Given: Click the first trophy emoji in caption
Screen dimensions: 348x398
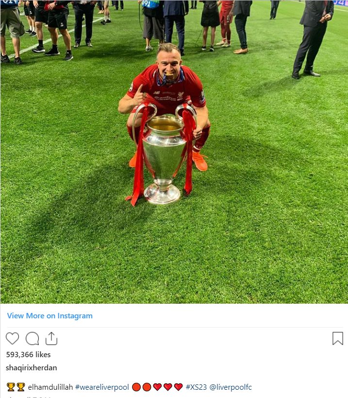Looking at the screenshot, I should 11,387.
